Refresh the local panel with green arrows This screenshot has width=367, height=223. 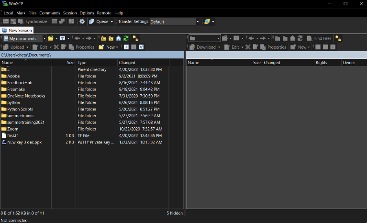[x=126, y=38]
